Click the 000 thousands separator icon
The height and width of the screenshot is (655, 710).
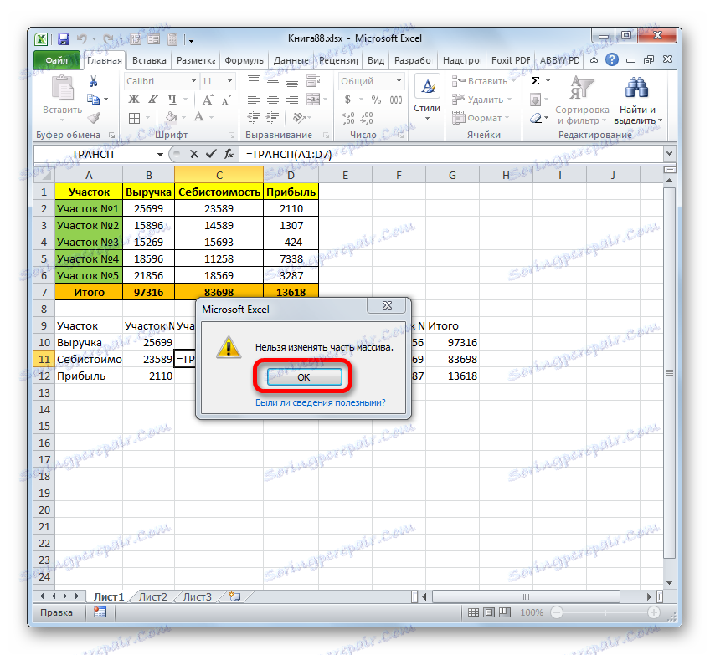396,100
